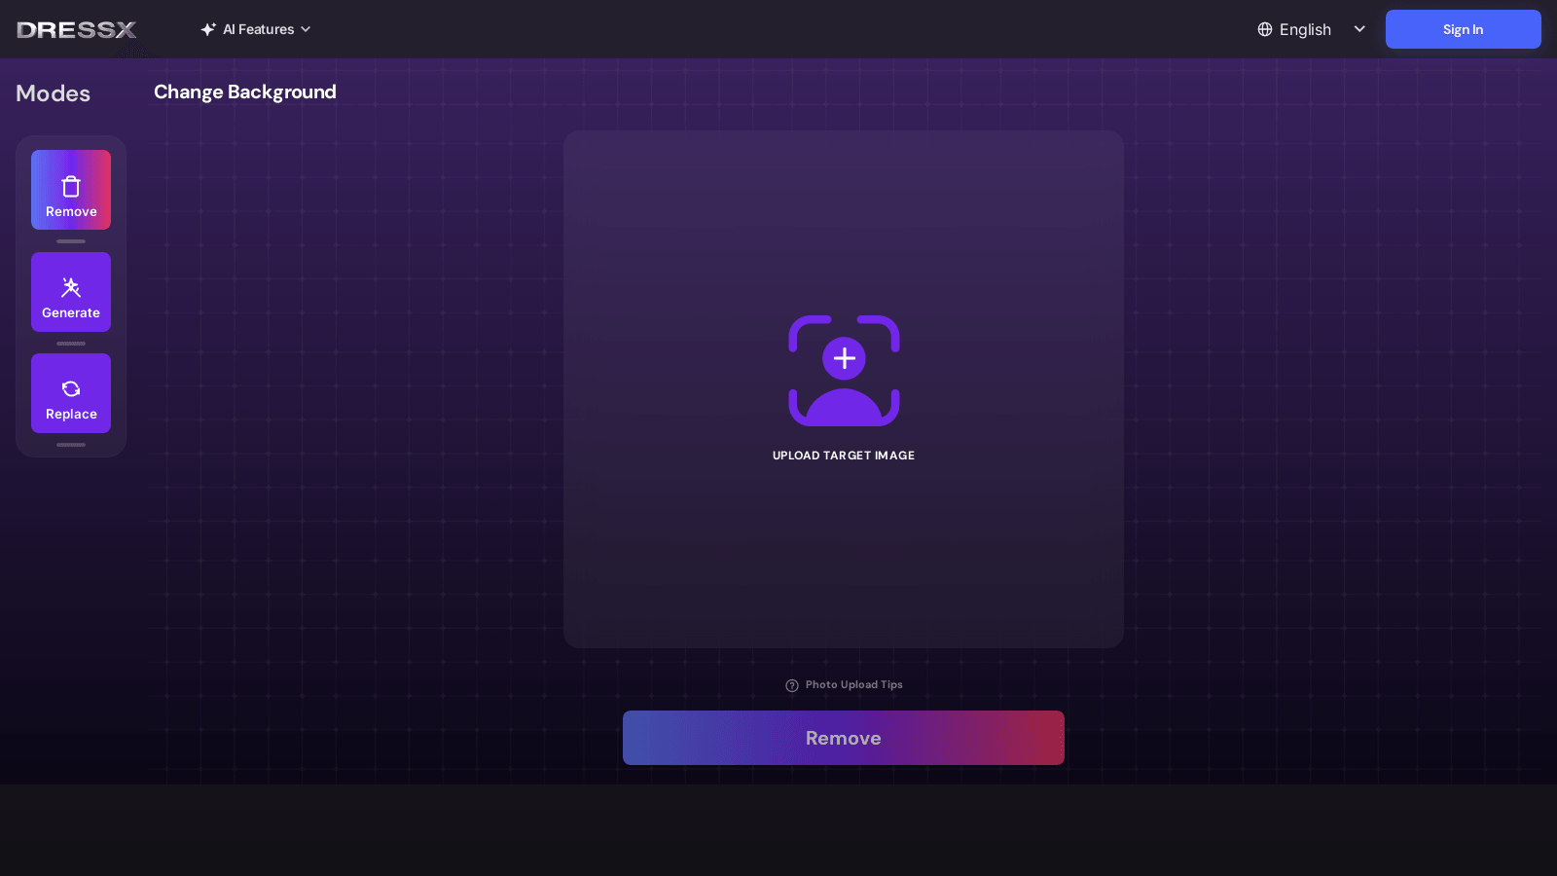Select the Generate mode

coord(71,292)
